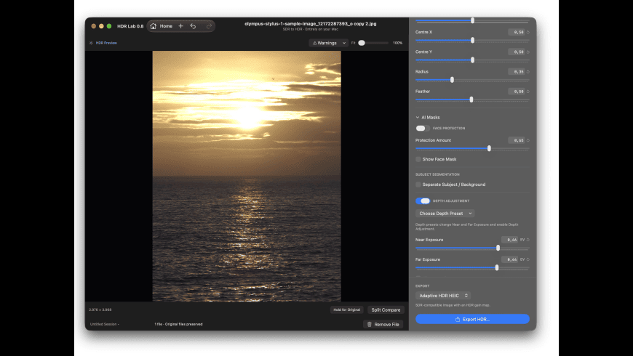Click the Near Exposure value field
This screenshot has width=633, height=356.
[510, 240]
